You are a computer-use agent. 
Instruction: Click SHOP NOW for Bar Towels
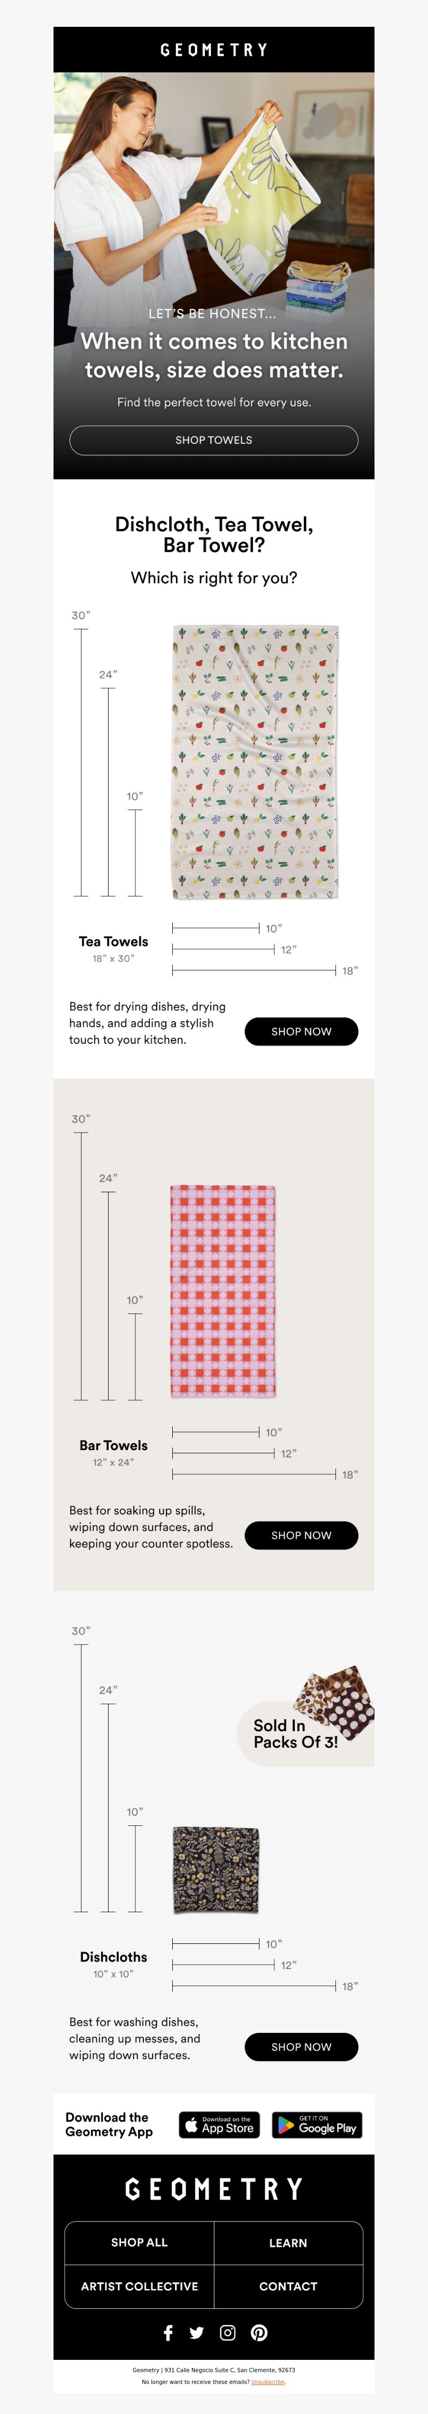(x=301, y=1535)
